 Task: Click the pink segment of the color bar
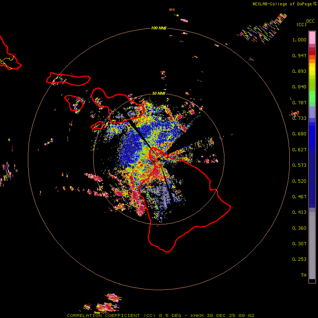312,37
